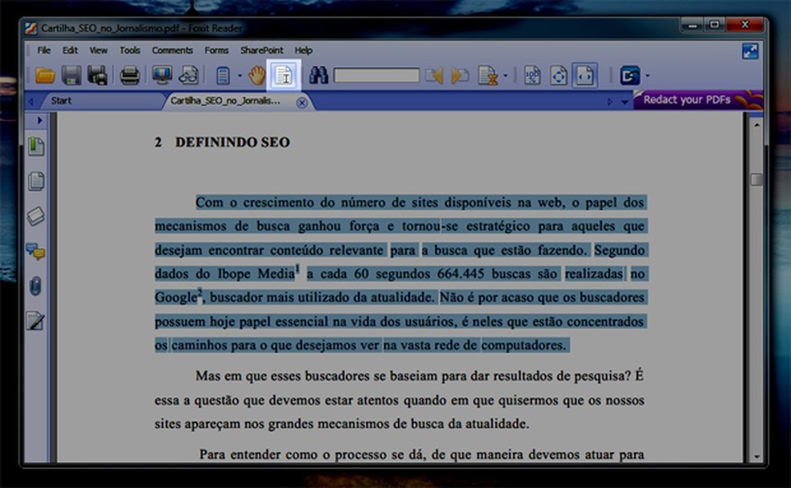The image size is (791, 488).
Task: Click the word "Google" in the paragraph
Action: 175,298
